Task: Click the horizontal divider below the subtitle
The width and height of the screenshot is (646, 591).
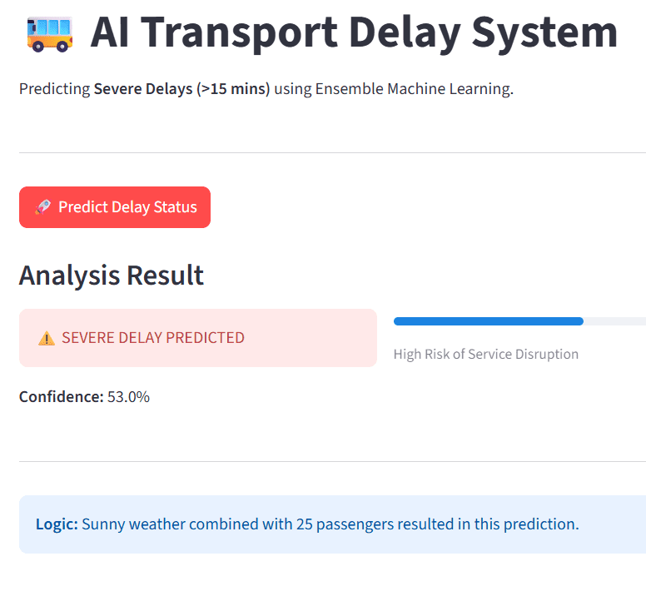Action: 332,153
